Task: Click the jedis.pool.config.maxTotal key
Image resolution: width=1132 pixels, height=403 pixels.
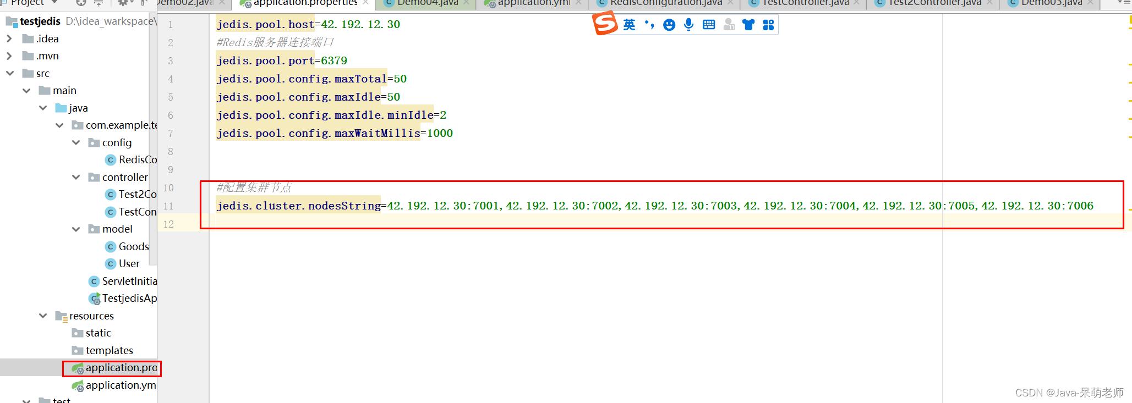Action: click(x=302, y=79)
